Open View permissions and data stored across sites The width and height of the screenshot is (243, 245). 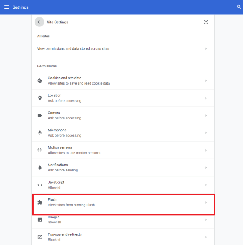[x=123, y=49]
